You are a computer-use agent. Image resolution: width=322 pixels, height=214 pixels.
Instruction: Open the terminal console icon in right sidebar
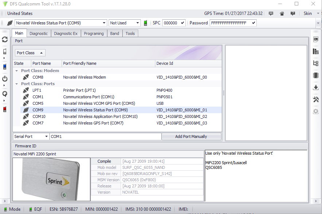[x=316, y=39]
